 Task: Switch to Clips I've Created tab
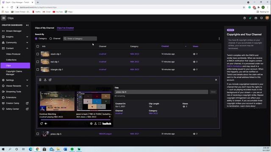pos(65,28)
